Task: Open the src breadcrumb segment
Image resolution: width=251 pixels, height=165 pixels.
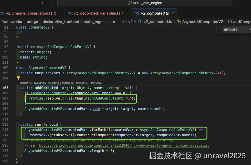Action: coord(112,22)
